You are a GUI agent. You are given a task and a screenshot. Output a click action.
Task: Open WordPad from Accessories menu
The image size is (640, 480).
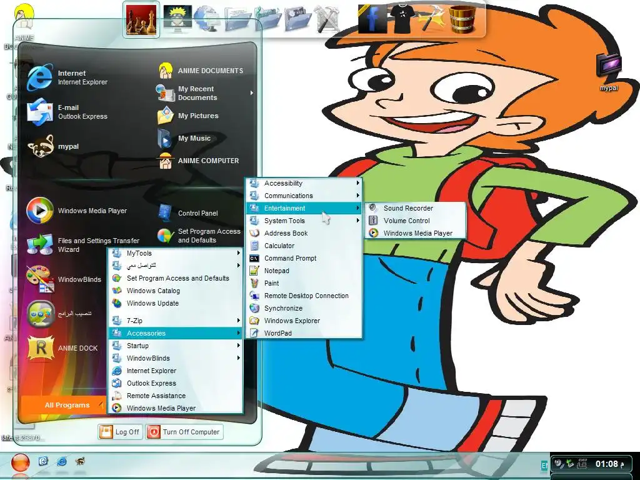pyautogui.click(x=304, y=333)
